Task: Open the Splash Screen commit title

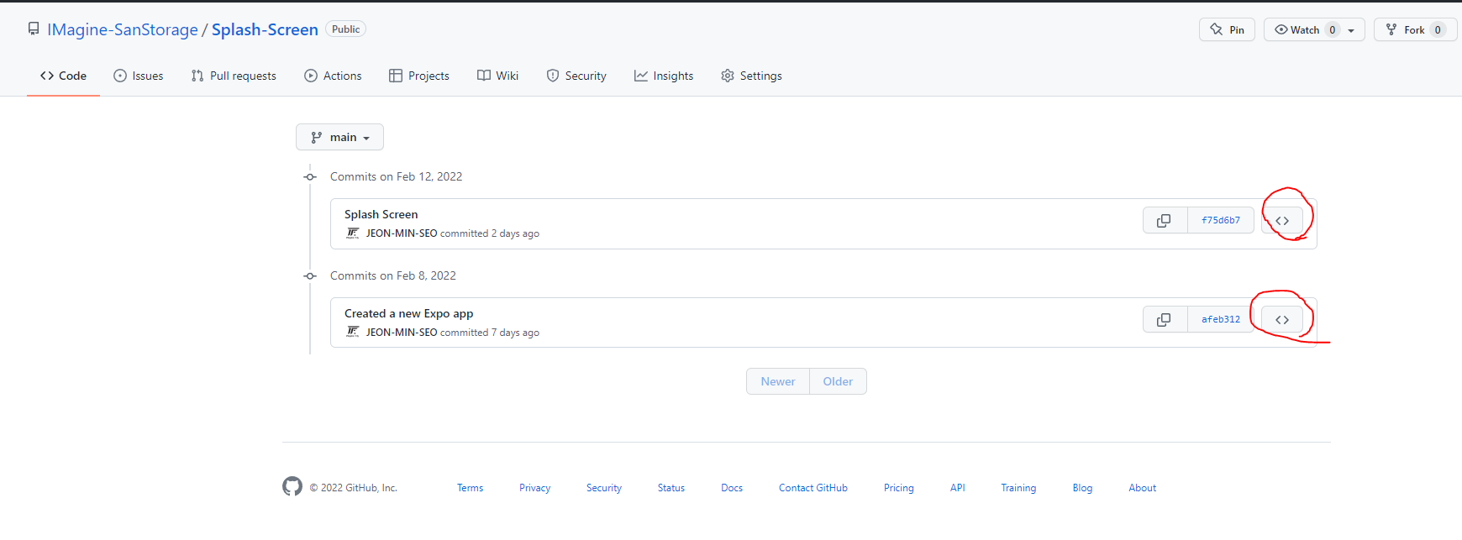Action: [381, 214]
